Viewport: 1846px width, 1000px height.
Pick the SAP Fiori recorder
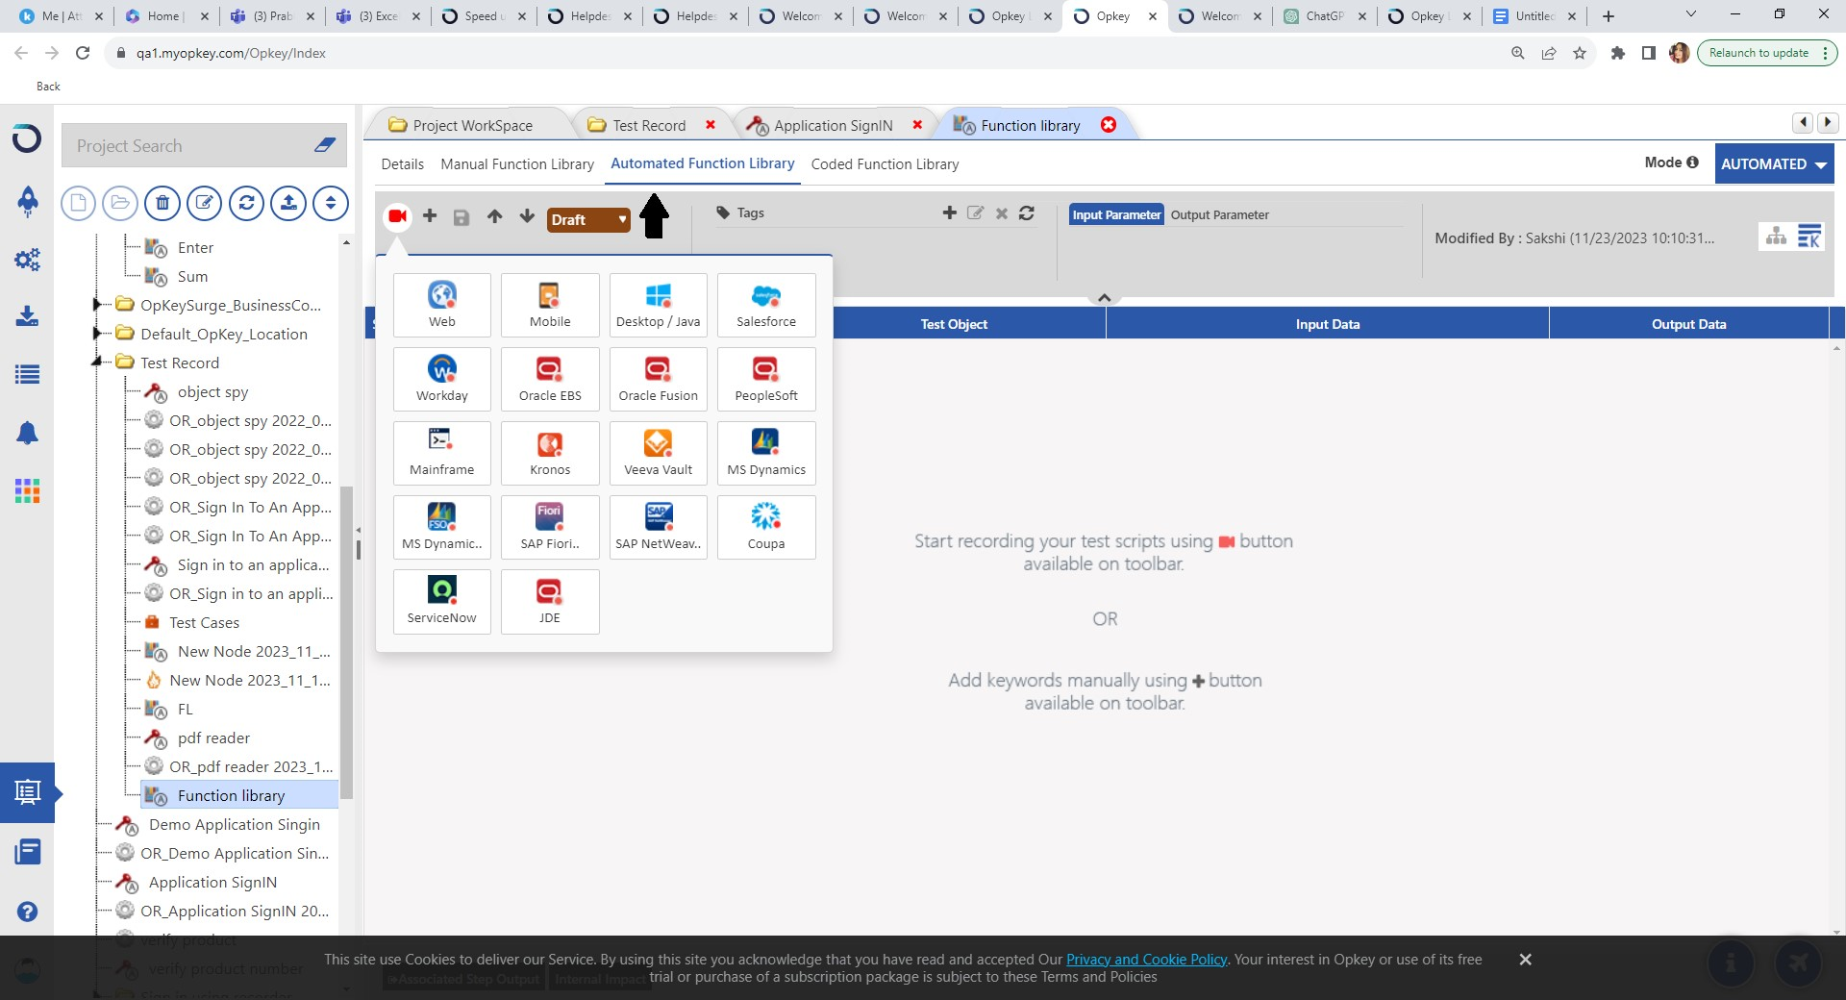tap(550, 527)
